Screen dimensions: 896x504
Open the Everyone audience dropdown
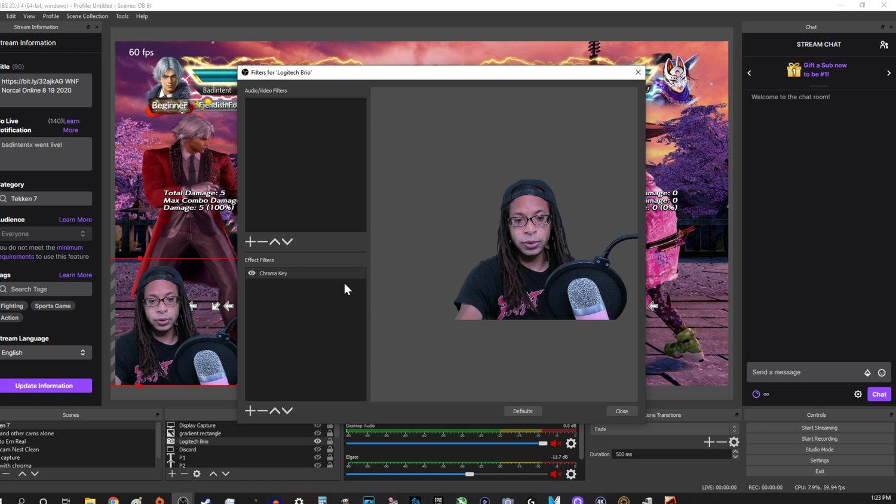(45, 233)
